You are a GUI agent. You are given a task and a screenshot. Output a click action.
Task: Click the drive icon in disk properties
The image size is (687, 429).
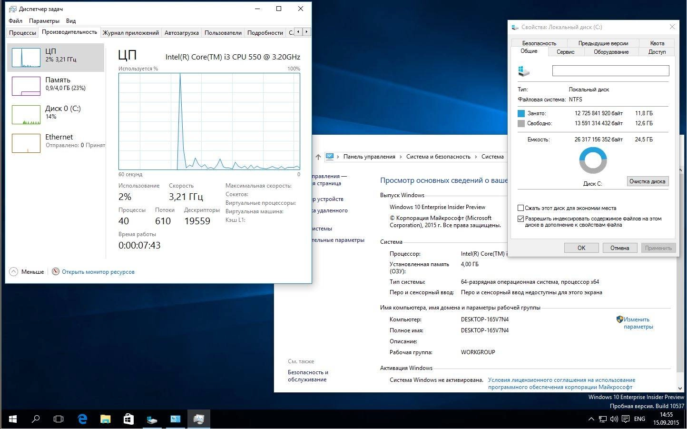(523, 71)
